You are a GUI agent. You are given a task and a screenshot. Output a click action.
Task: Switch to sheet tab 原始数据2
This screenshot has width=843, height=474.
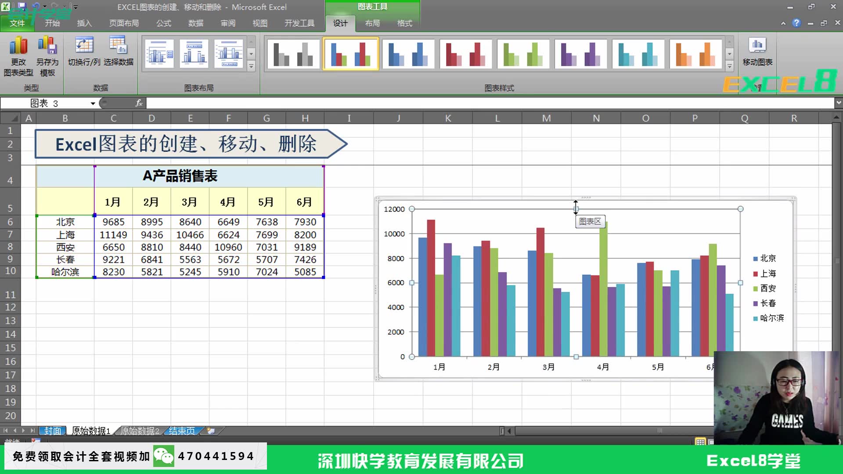140,431
